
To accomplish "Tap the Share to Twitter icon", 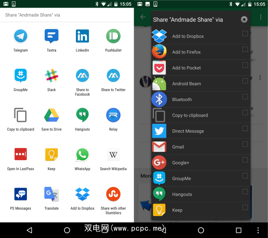I will click(x=113, y=75).
